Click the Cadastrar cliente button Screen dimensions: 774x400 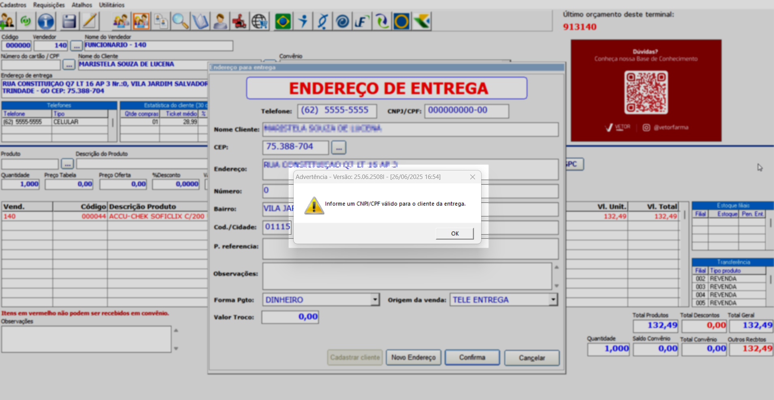[355, 357]
